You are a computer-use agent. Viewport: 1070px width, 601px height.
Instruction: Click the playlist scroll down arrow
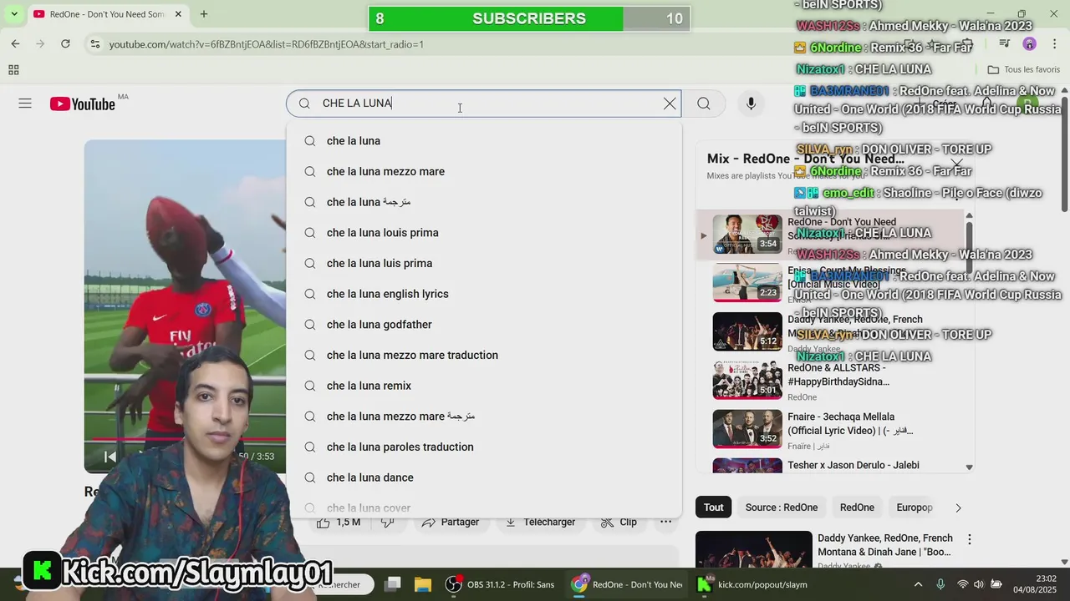coord(969,467)
